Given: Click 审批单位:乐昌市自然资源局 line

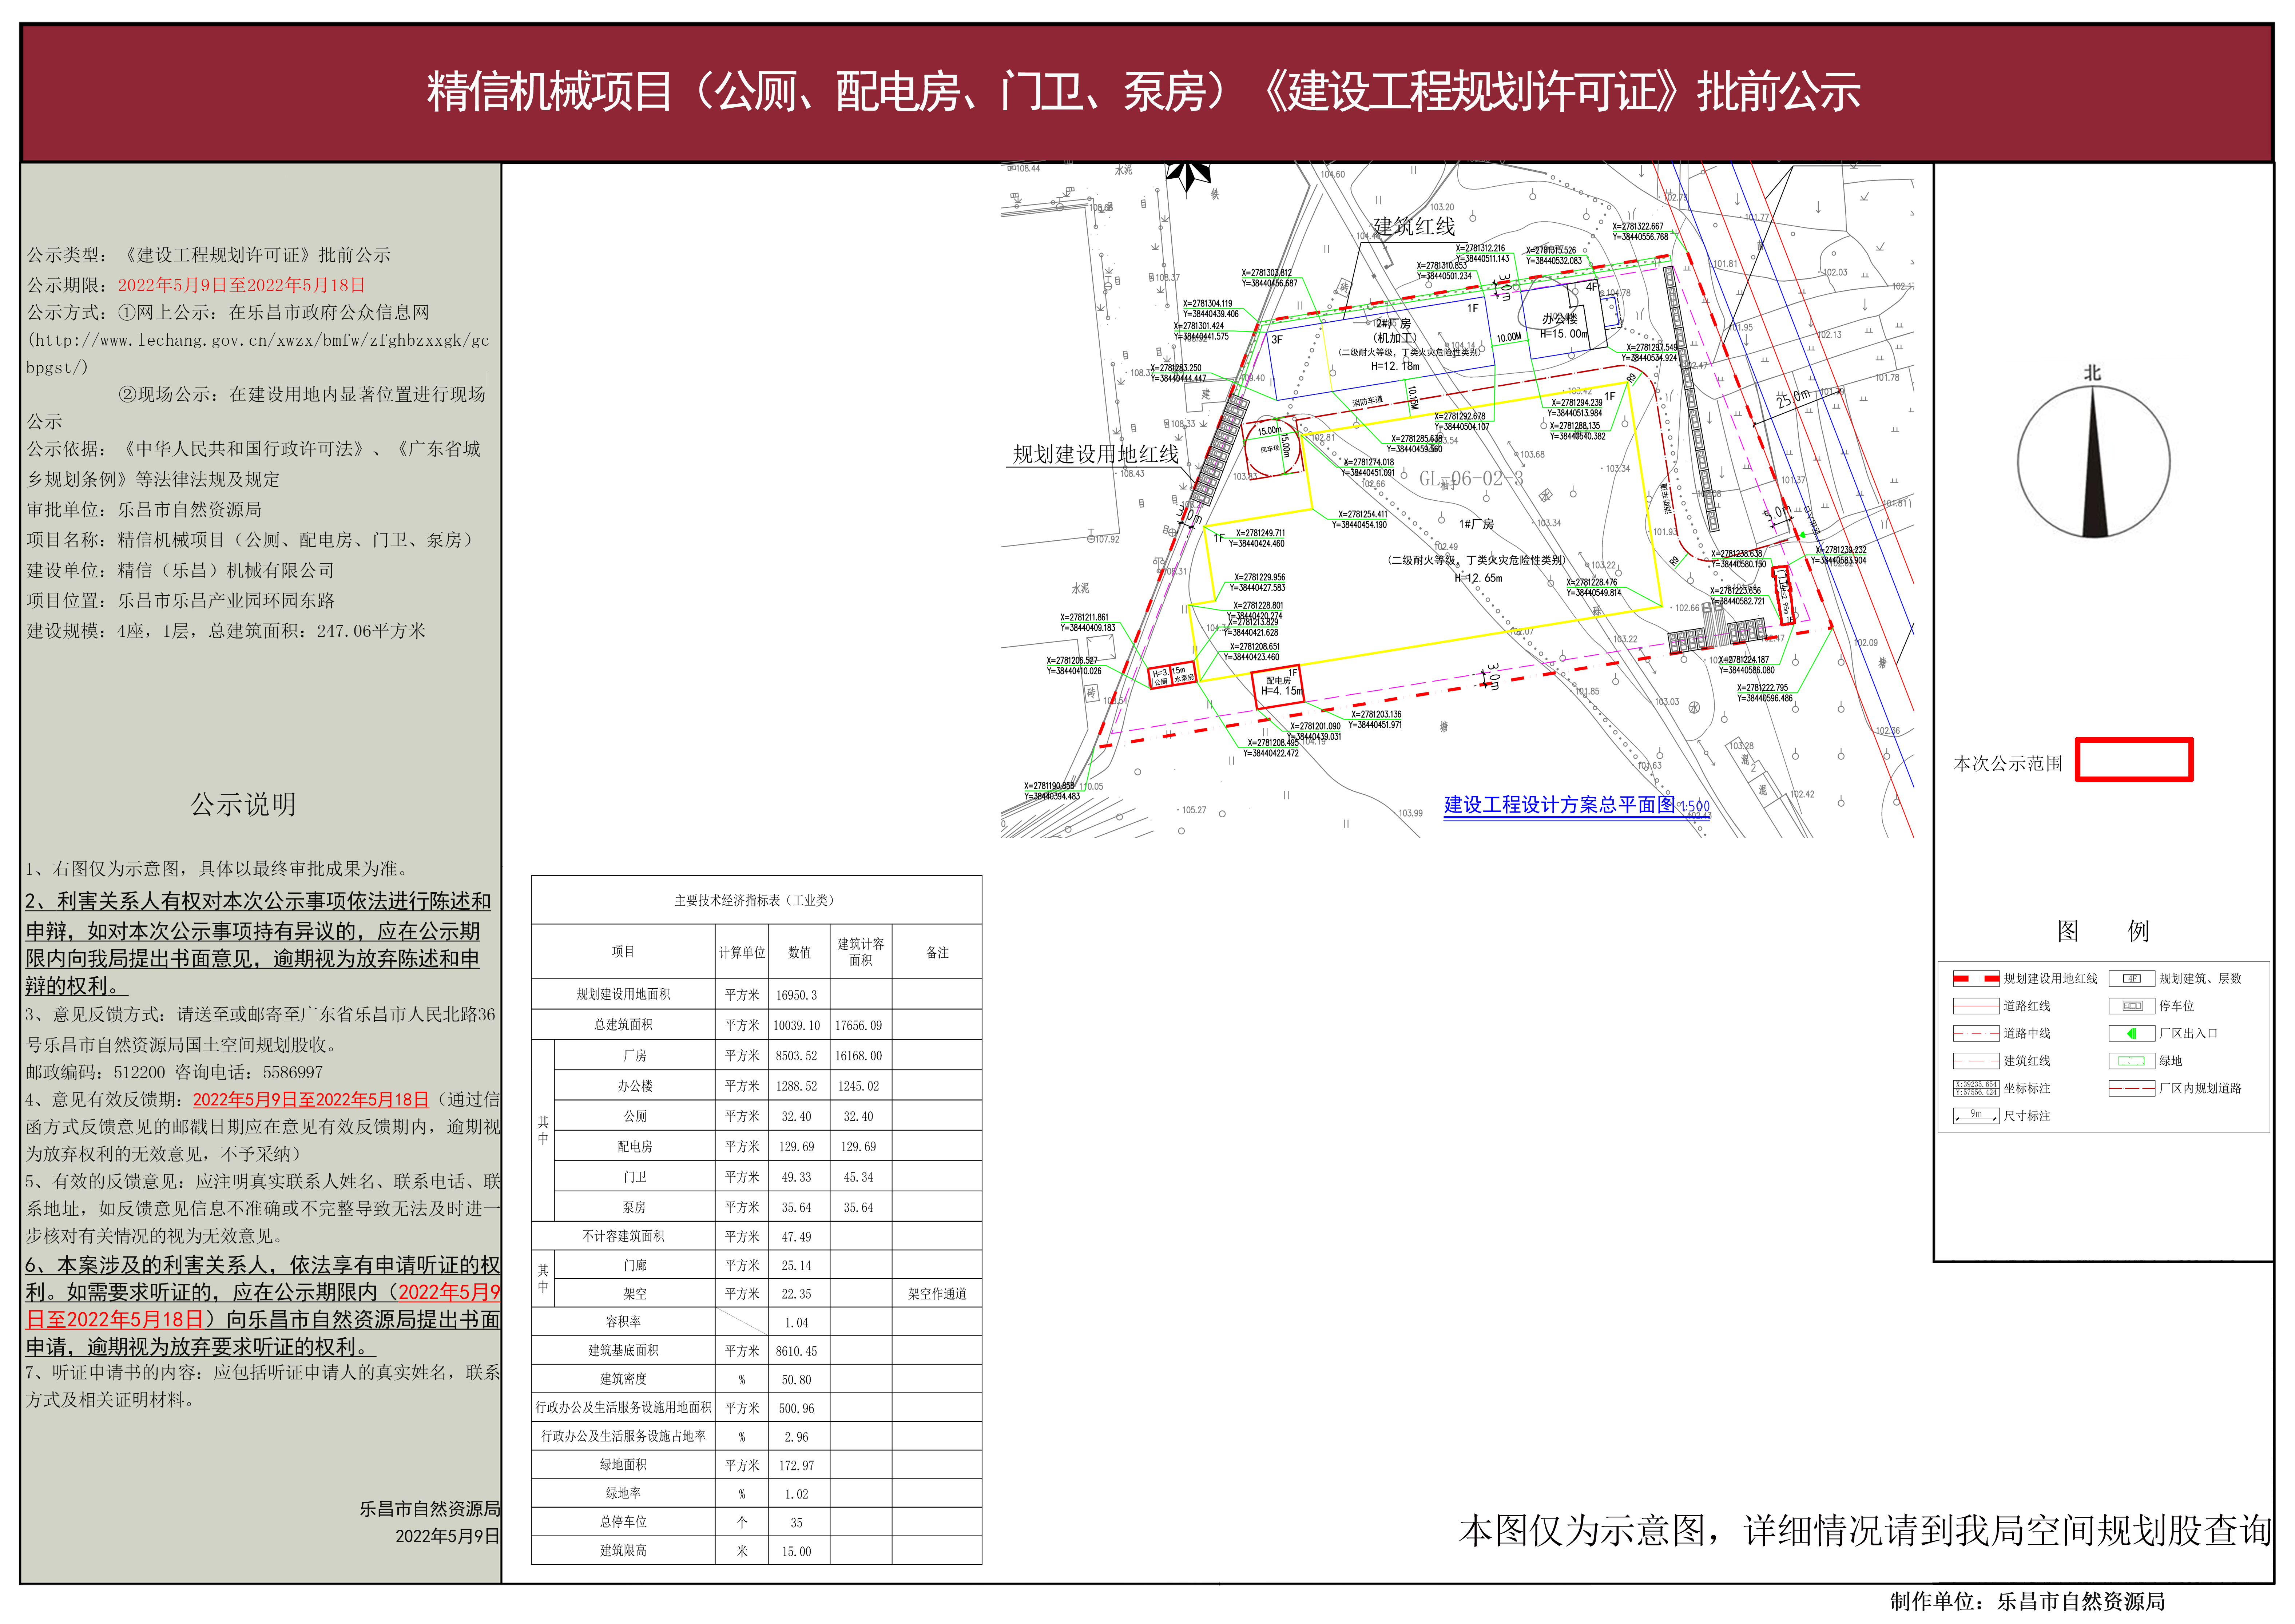Looking at the screenshot, I should coord(144,510).
